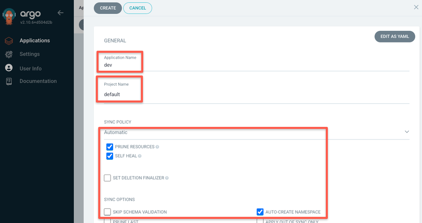
Task: Expand the Sync Policy dropdown chevron
Action: click(x=407, y=132)
